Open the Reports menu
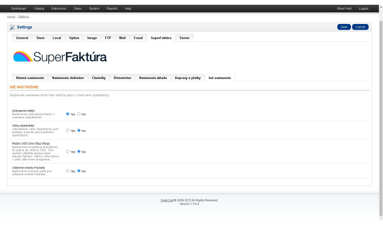The width and height of the screenshot is (383, 225). [x=112, y=9]
